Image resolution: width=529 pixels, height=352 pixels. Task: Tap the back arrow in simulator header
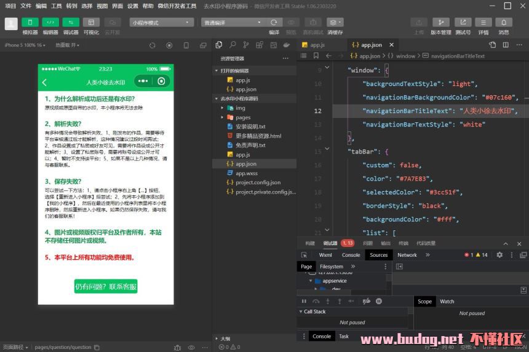pyautogui.click(x=44, y=82)
